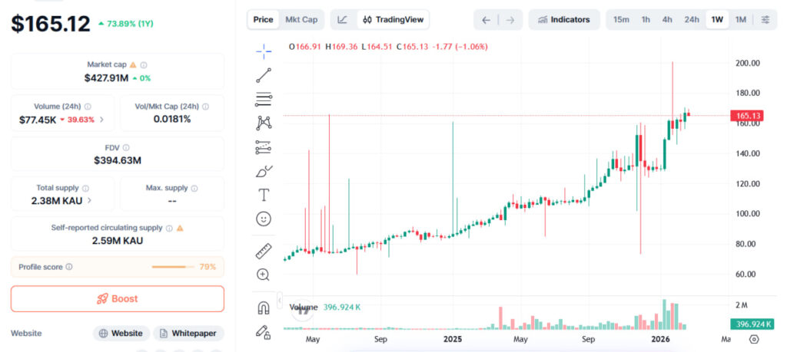Click the Market cap info icon
This screenshot has width=787, height=352.
tap(144, 65)
